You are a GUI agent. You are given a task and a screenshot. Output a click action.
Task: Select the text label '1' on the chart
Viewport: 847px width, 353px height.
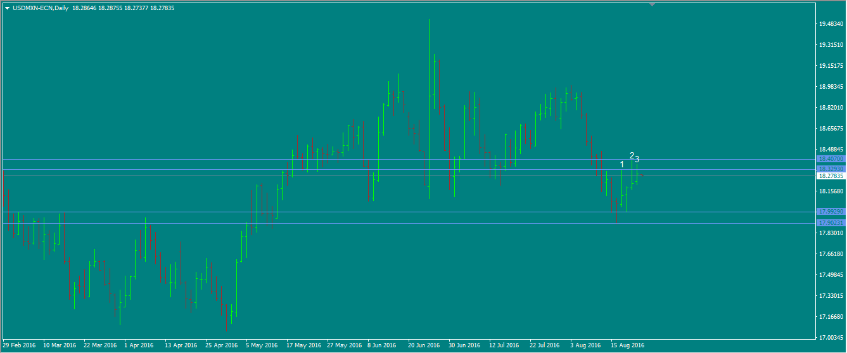pyautogui.click(x=622, y=165)
